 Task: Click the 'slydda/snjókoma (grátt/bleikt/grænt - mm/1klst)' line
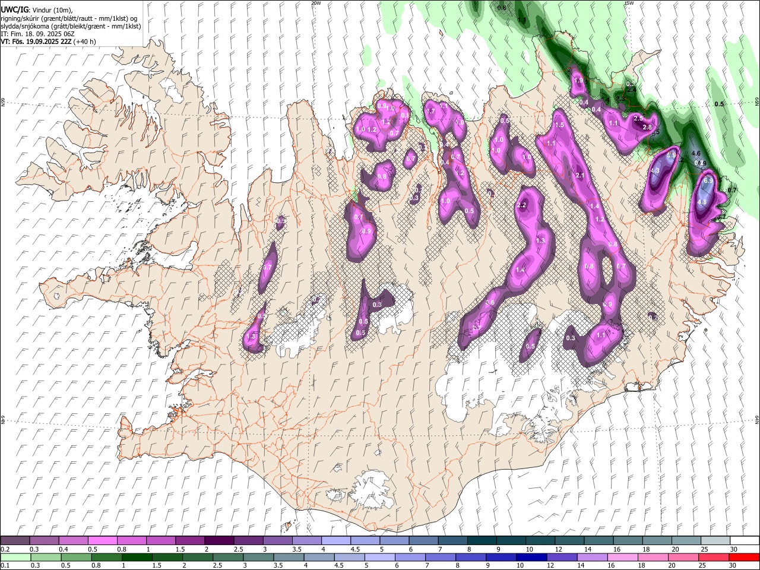[71, 26]
